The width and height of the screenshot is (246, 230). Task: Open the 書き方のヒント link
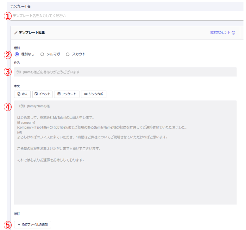[220, 33]
